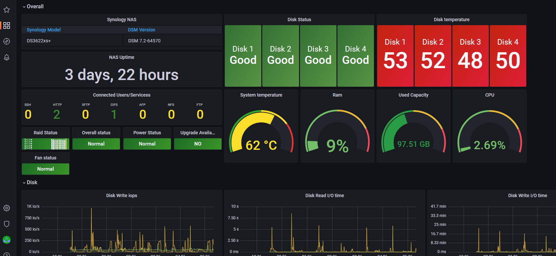Click the green Disk 3 Good status tile
Viewport: 556px width, 256px height.
click(318, 56)
